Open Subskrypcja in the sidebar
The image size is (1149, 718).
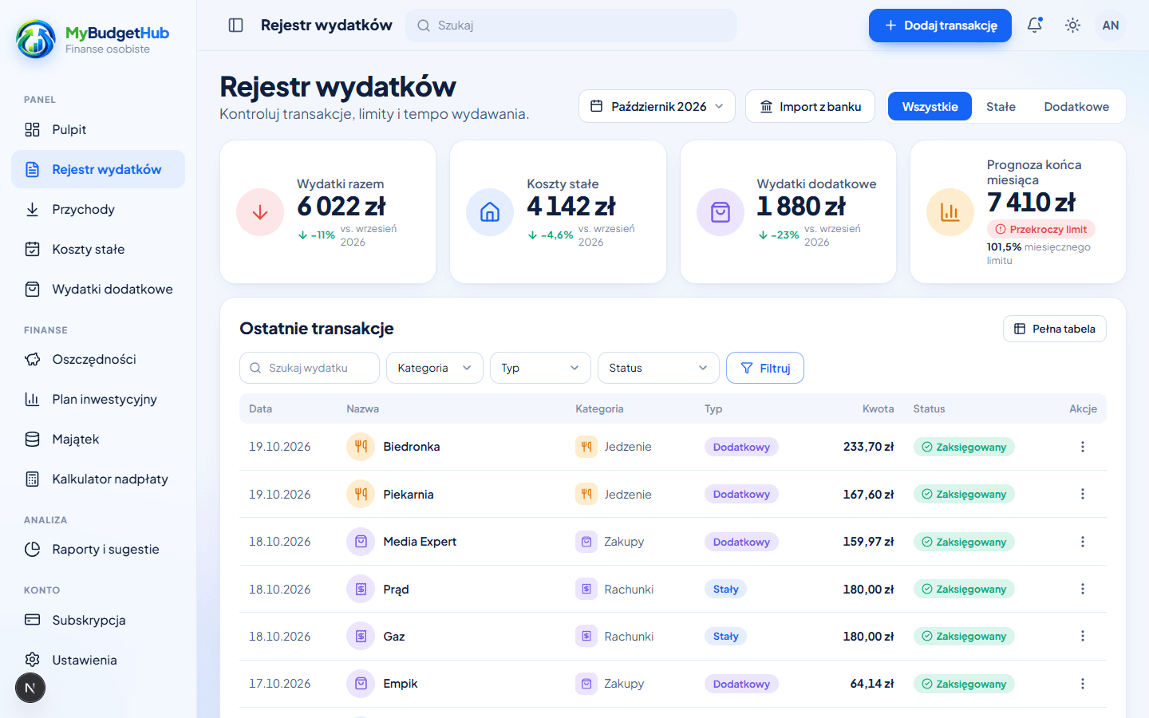(x=98, y=620)
